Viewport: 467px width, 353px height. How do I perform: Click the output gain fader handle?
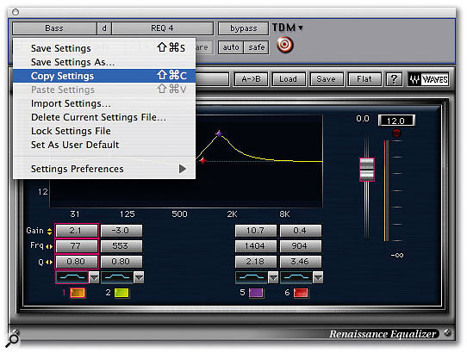[367, 170]
